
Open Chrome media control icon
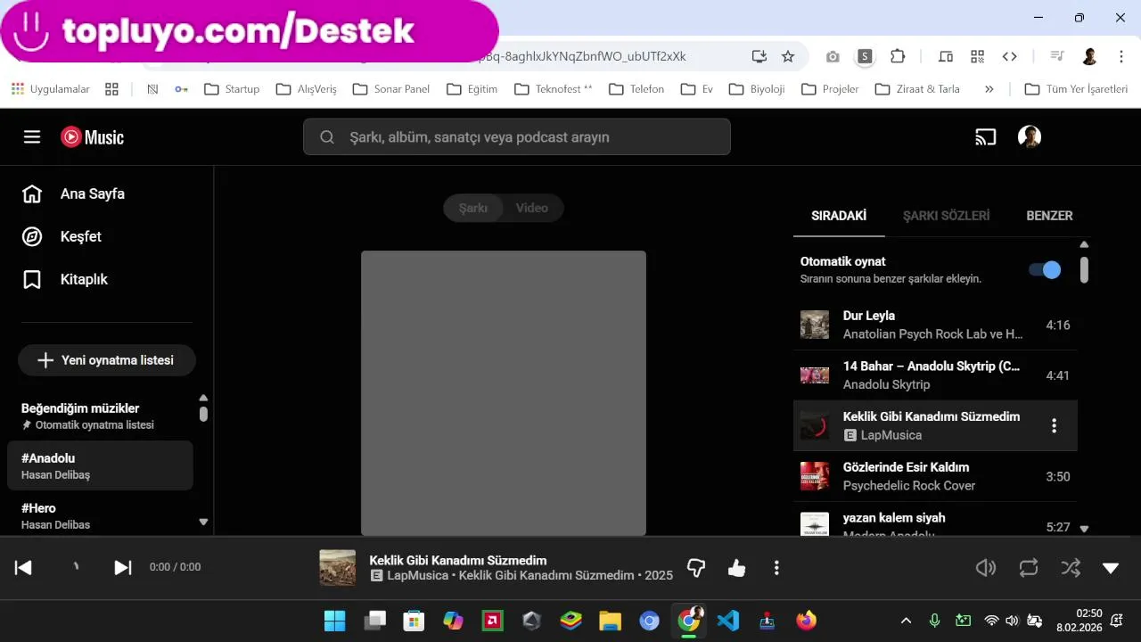[1057, 56]
